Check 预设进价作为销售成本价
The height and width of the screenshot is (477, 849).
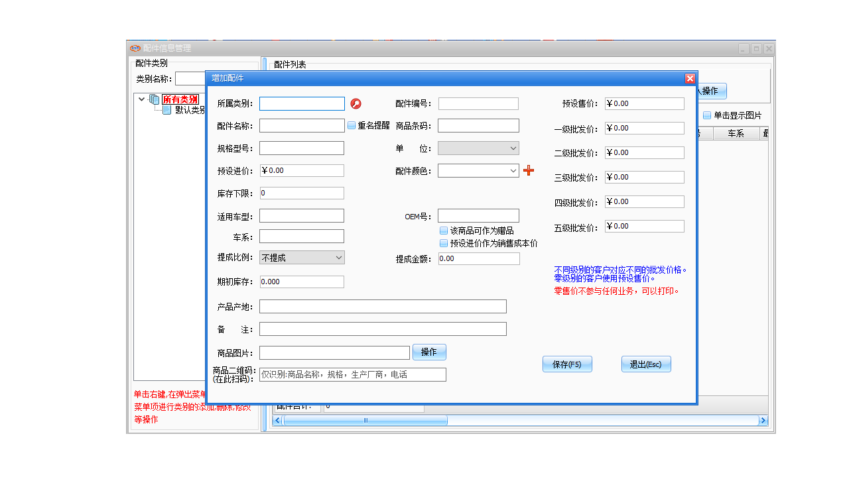[x=443, y=243]
